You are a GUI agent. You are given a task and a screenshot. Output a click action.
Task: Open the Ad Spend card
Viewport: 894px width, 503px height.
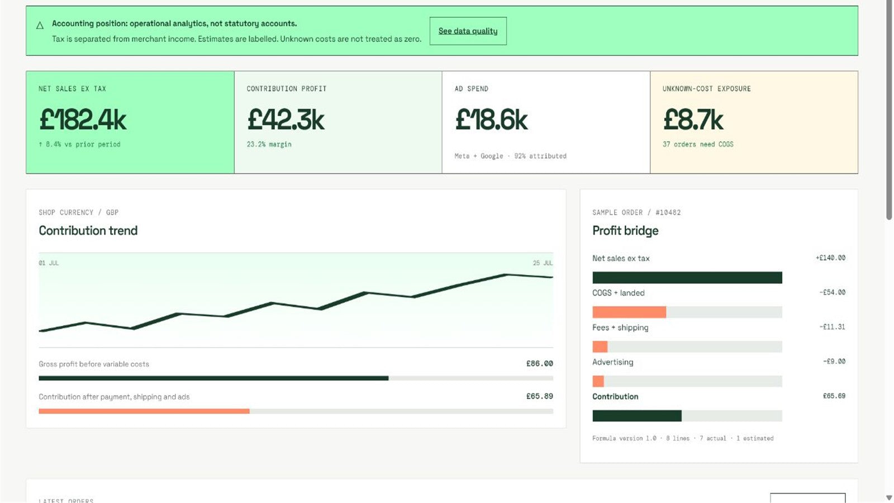(x=546, y=122)
